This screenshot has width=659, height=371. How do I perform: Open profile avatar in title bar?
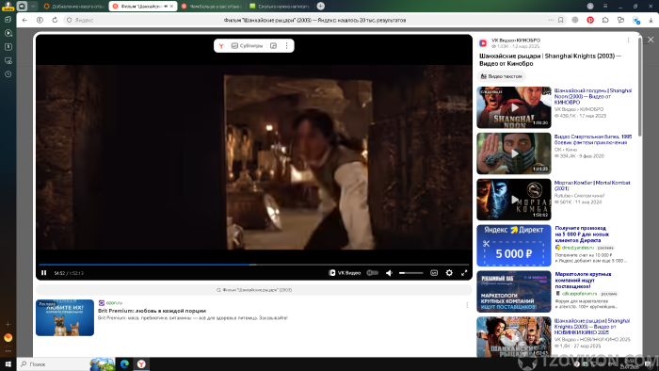pos(590,6)
